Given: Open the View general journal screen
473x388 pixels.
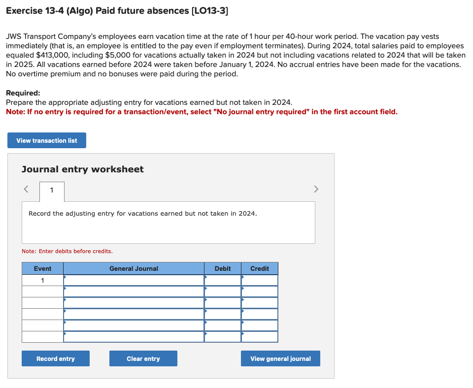Looking at the screenshot, I should click(280, 358).
